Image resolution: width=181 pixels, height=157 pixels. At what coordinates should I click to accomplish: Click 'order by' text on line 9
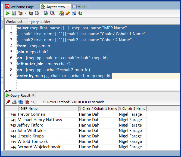(25, 76)
